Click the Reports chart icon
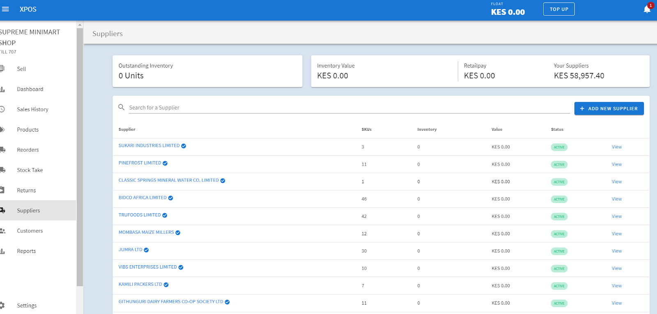Screen dimensions: 657x314 coord(2,251)
